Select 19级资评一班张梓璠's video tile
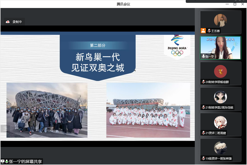The width and height of the screenshot is (247, 165). pyautogui.click(x=220, y=150)
